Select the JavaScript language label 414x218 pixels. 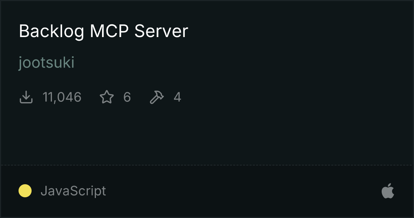(x=73, y=191)
